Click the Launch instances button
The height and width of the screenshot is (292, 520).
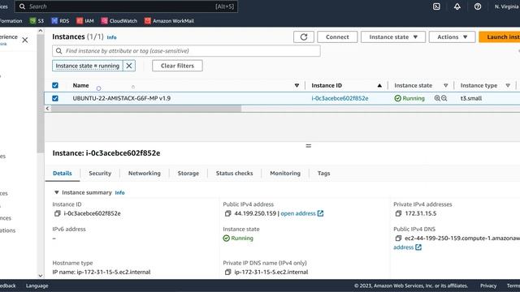click(x=500, y=36)
